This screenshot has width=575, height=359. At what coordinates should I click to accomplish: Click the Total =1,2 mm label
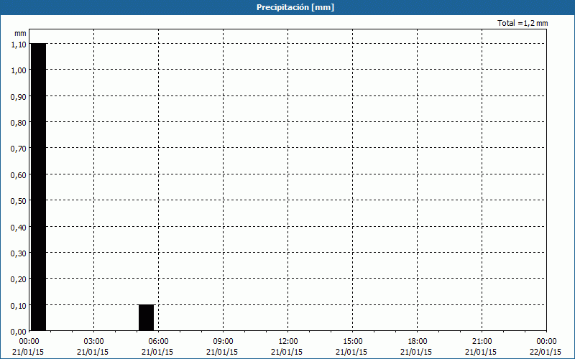[523, 23]
